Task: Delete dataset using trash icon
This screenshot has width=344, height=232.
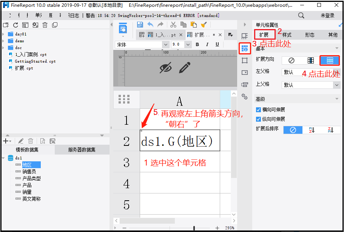Action: [x=31, y=141]
